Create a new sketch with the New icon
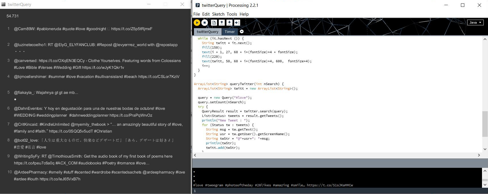Viewport: 488px width, 194px height. pos(214,22)
